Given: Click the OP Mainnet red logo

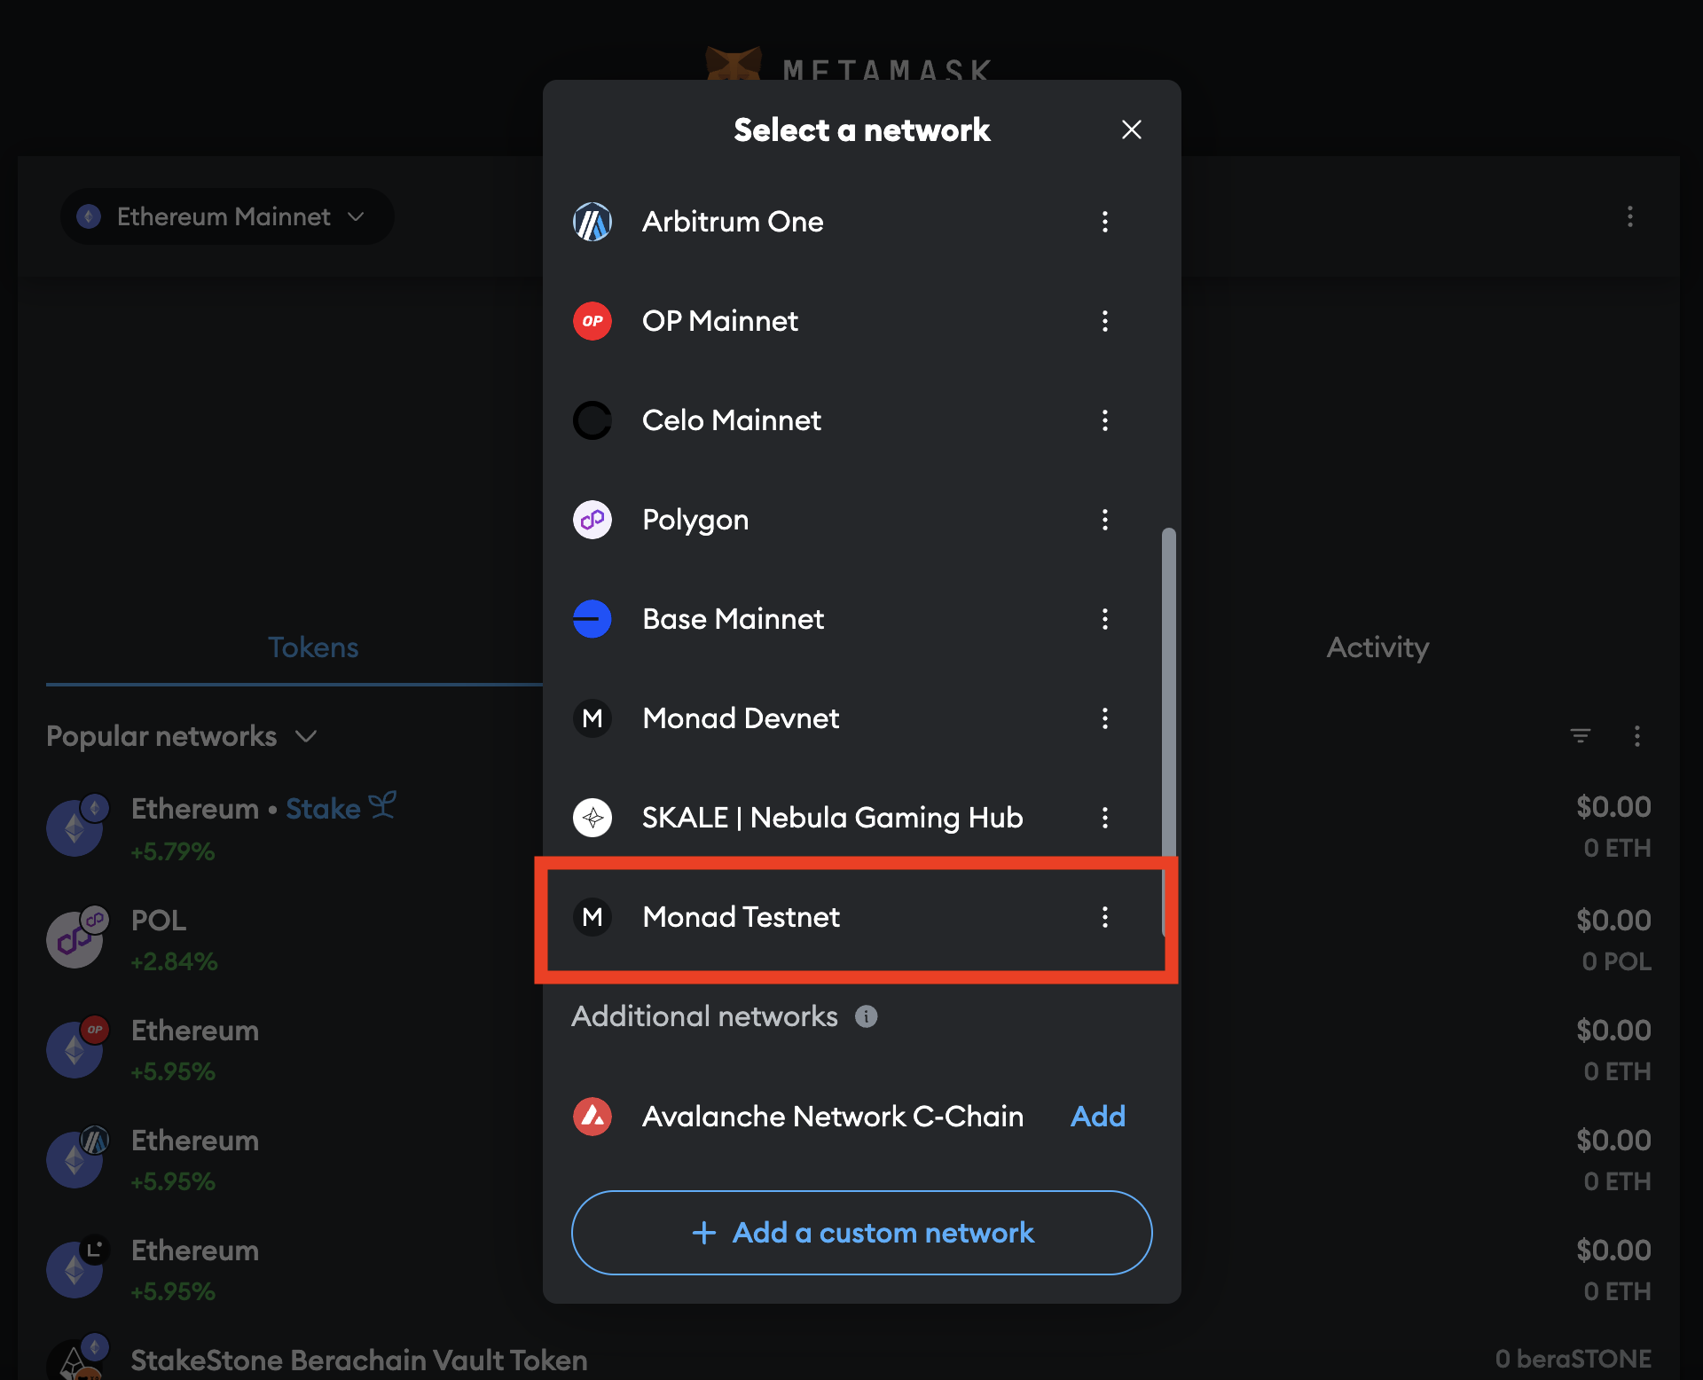Looking at the screenshot, I should (x=593, y=321).
